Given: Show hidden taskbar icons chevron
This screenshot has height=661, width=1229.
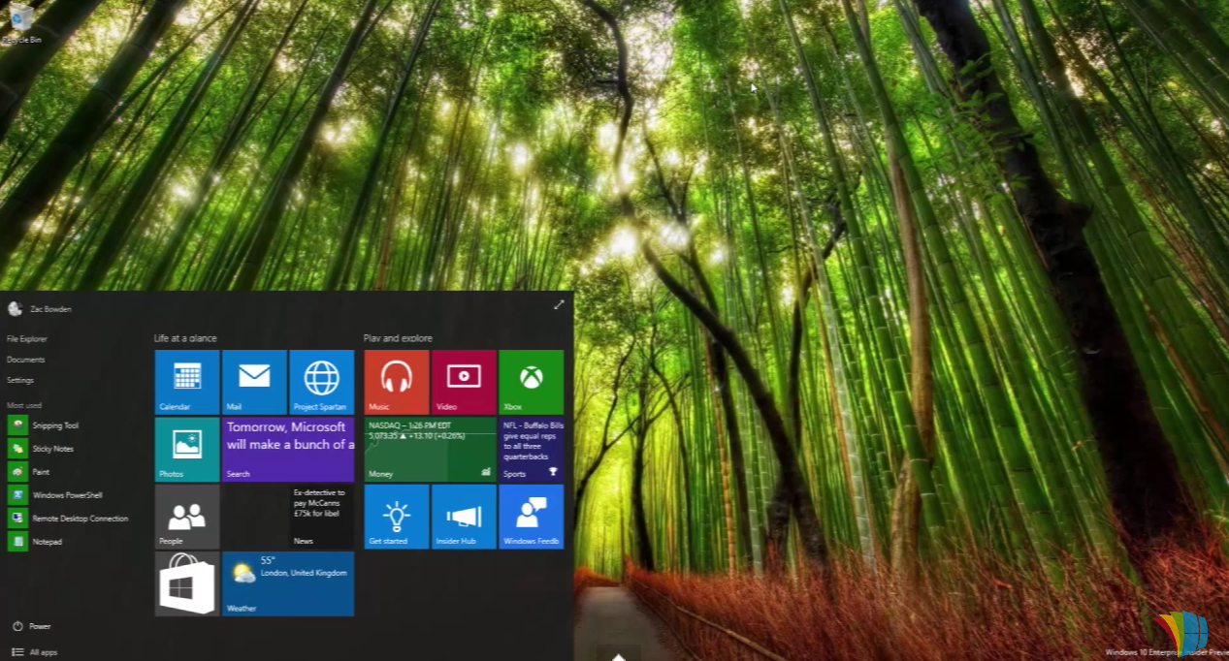Looking at the screenshot, I should [618, 655].
